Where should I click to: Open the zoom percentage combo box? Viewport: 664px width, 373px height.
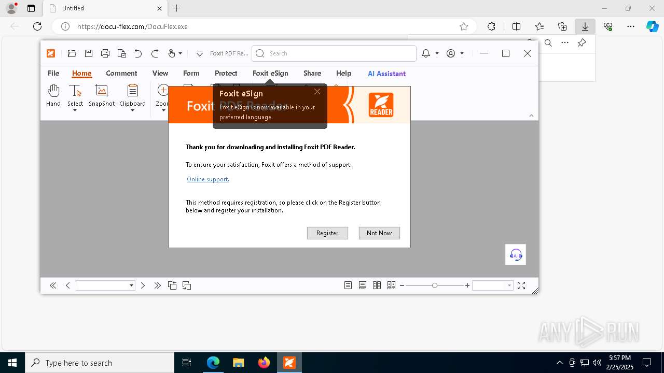tap(493, 285)
